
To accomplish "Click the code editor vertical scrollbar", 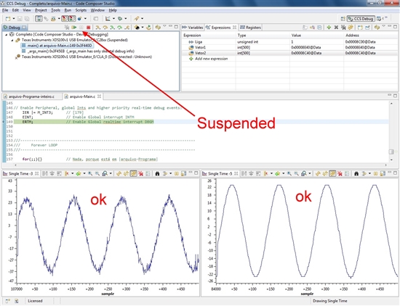I will coord(391,131).
